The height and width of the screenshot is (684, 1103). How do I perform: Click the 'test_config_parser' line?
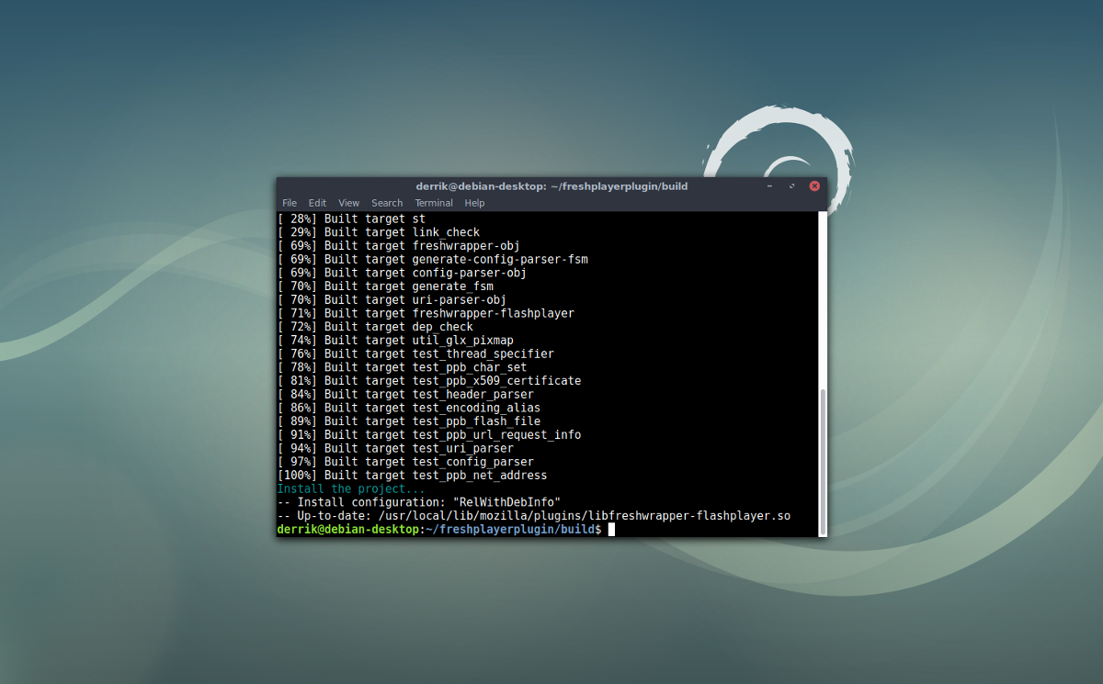[405, 462]
